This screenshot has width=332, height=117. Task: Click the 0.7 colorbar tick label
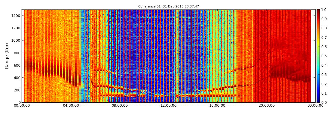324,38
